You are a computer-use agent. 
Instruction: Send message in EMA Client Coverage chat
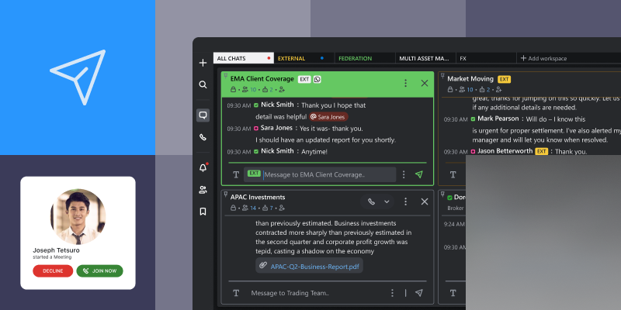[419, 174]
